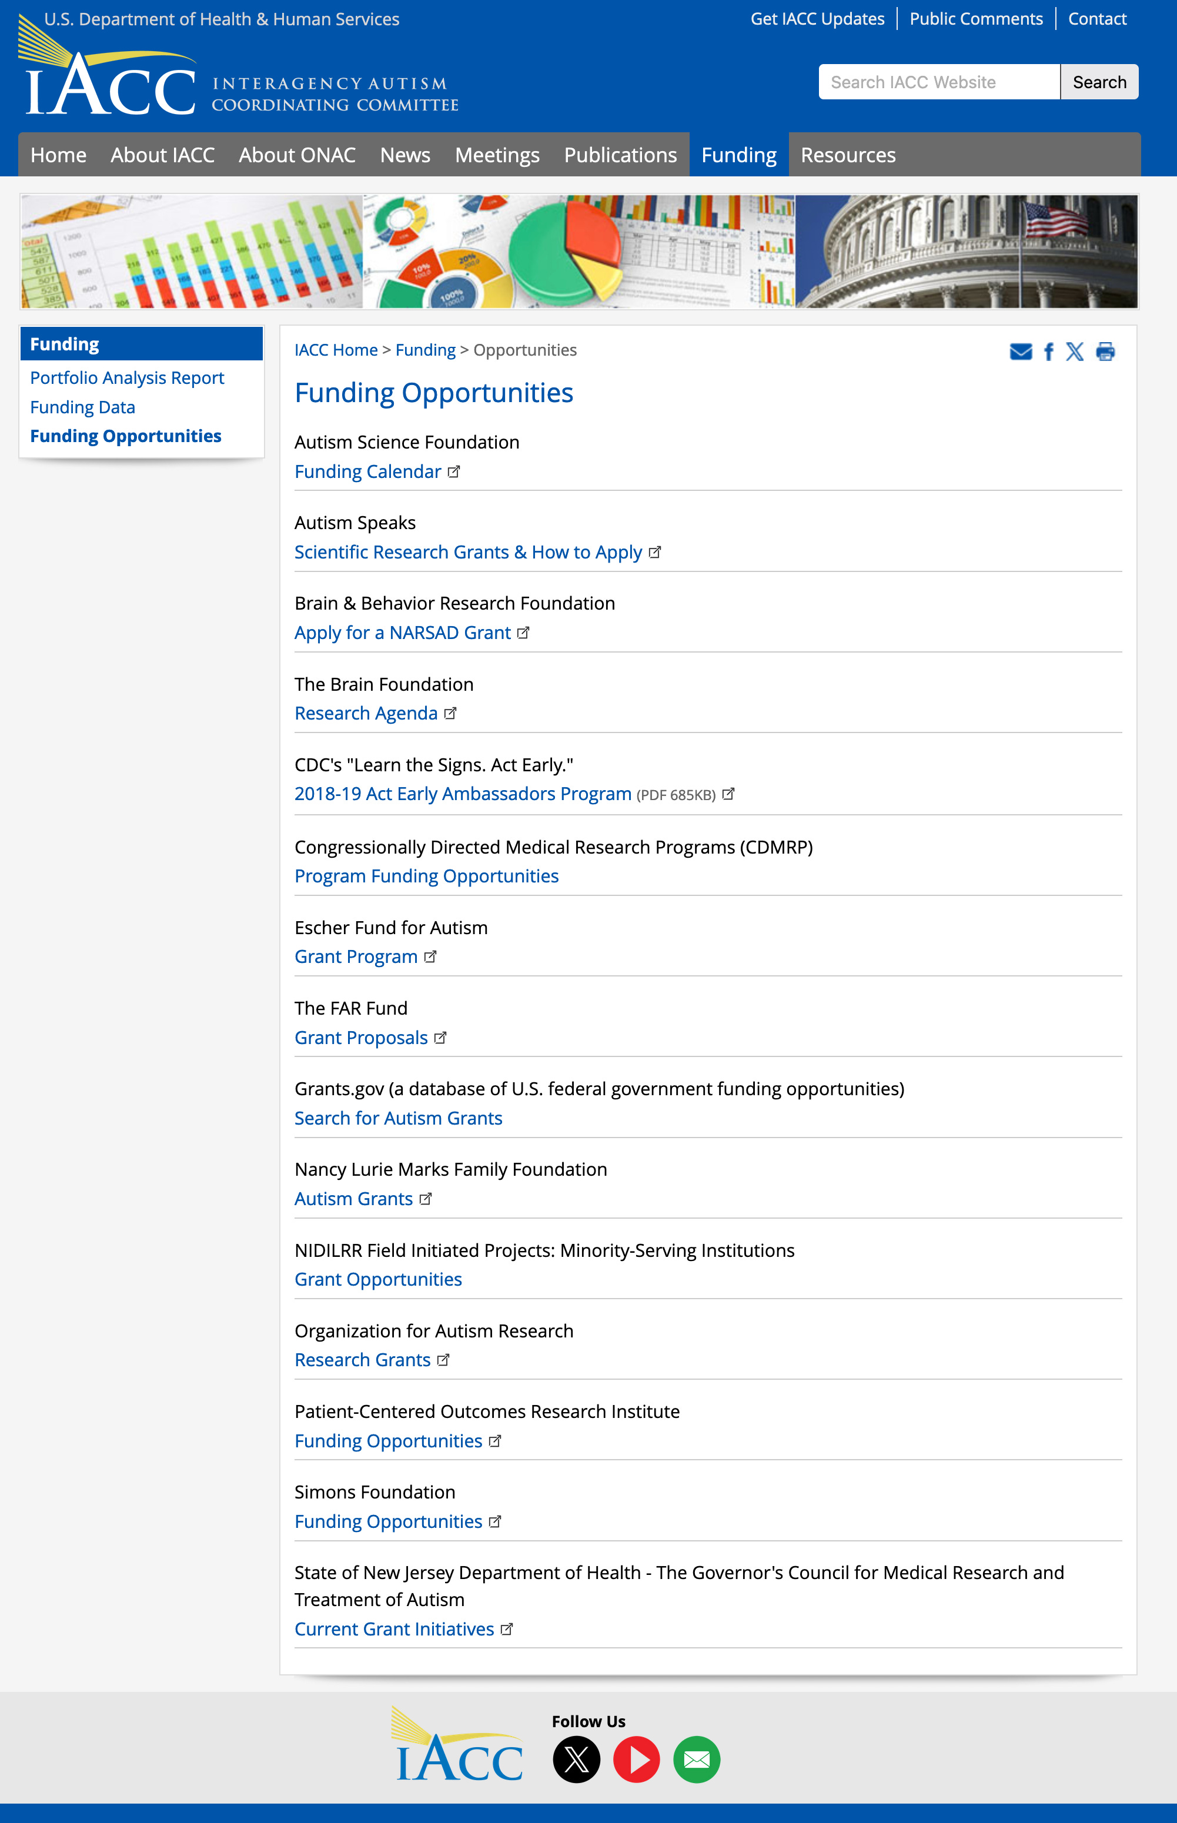This screenshot has height=1823, width=1177.
Task: Open NIDILRR Grant Opportunities link
Action: (x=379, y=1280)
